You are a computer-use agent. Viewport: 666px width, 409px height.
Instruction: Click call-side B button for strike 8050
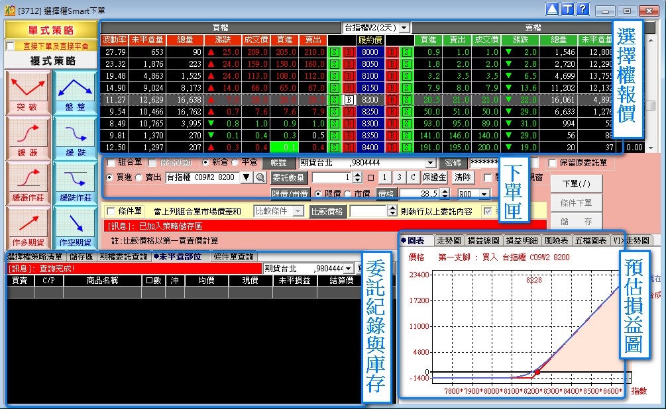349,64
